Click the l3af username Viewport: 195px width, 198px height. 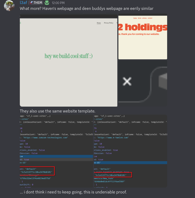tap(23, 2)
